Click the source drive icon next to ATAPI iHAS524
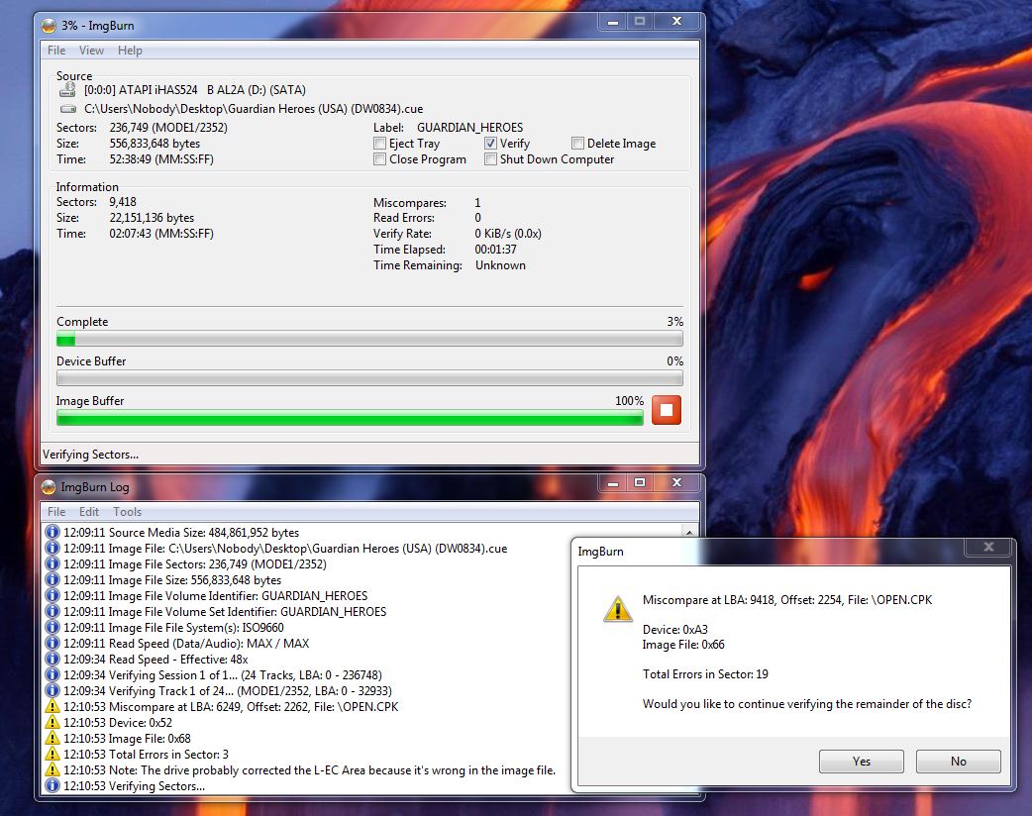Image resolution: width=1032 pixels, height=816 pixels. pyautogui.click(x=67, y=89)
